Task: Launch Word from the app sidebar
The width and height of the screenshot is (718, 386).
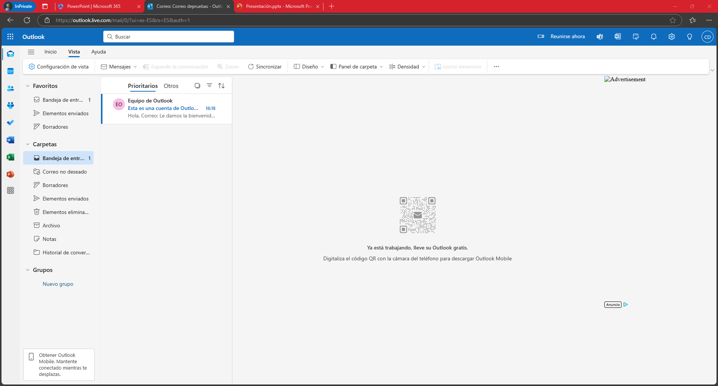Action: point(10,140)
